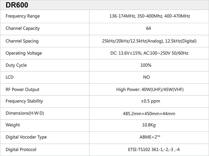Select the RF Power Output label
The image size is (209, 156).
click(22, 89)
